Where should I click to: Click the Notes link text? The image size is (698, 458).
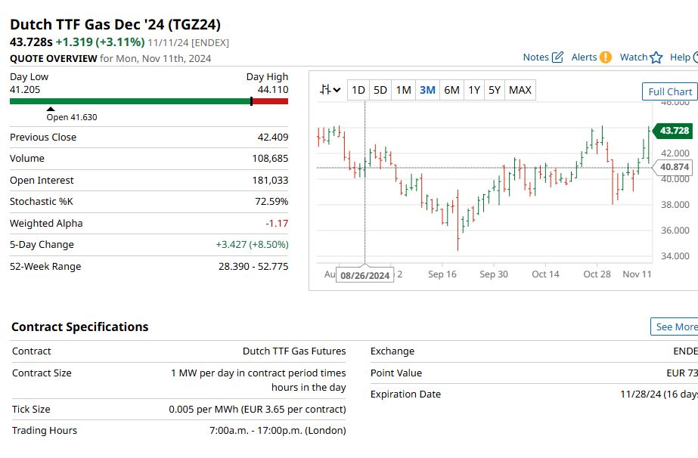pyautogui.click(x=536, y=57)
